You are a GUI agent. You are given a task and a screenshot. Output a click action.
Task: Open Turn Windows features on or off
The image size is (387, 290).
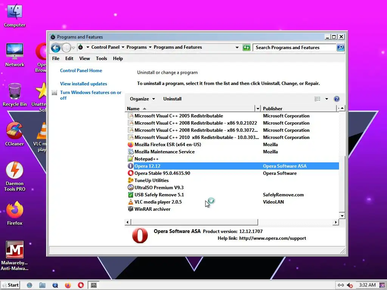(91, 95)
